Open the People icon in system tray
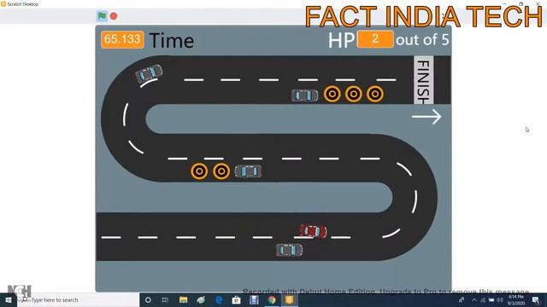 pyautogui.click(x=462, y=300)
